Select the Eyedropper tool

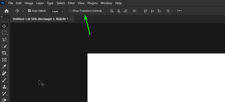(4, 67)
